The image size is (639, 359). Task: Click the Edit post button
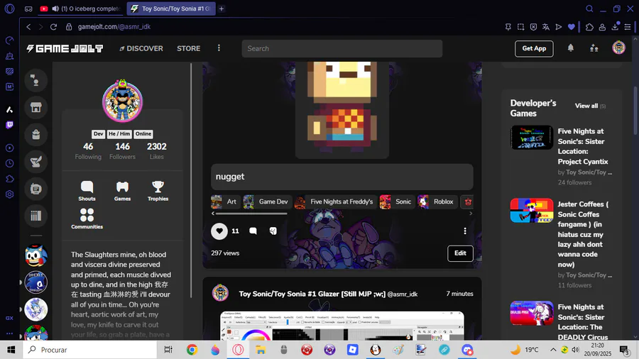460,253
